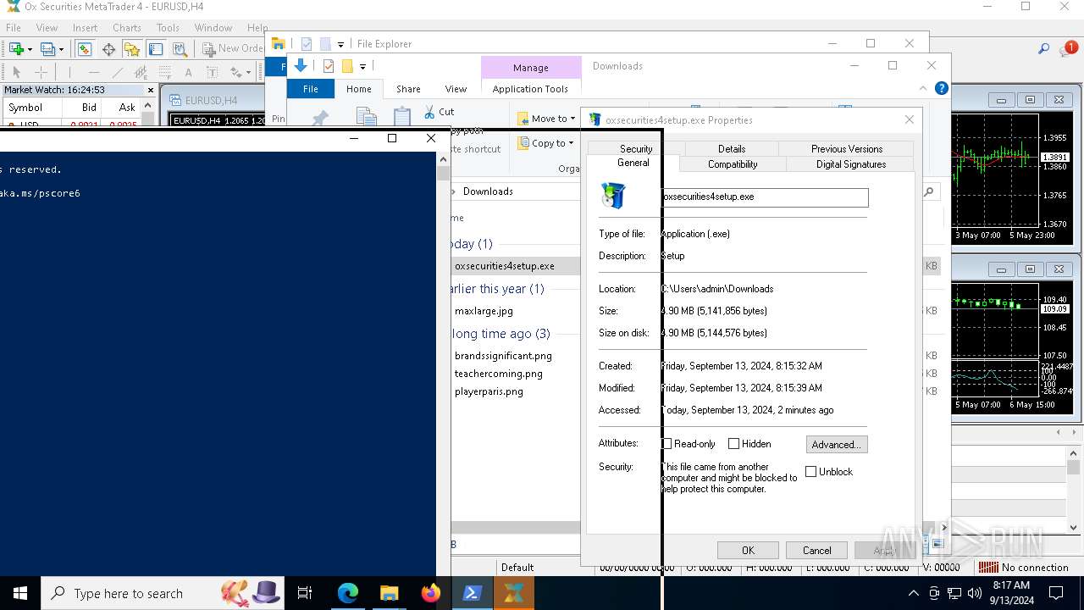1084x610 pixels.
Task: Check the Hidden attribute checkbox
Action: (734, 444)
